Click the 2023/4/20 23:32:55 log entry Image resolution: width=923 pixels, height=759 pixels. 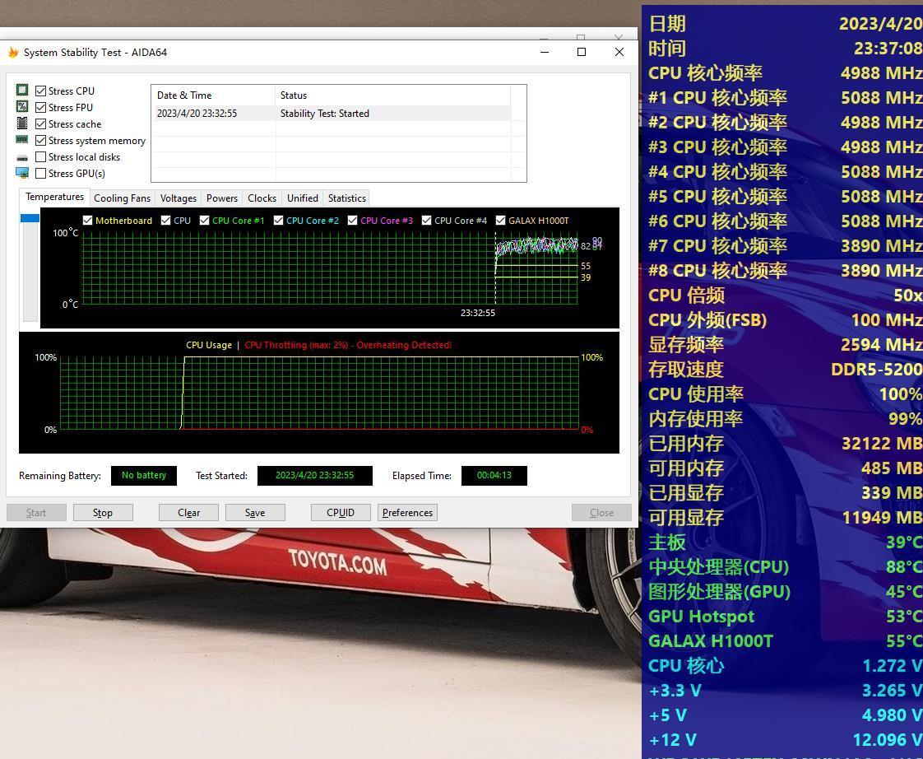pos(197,113)
